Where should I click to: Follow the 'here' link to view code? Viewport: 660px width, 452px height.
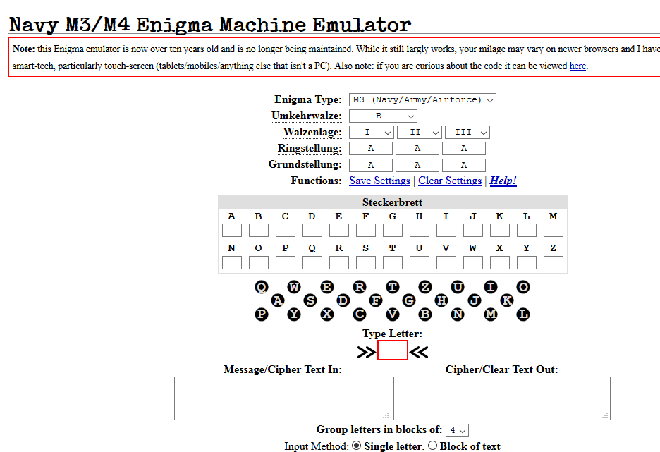point(577,66)
